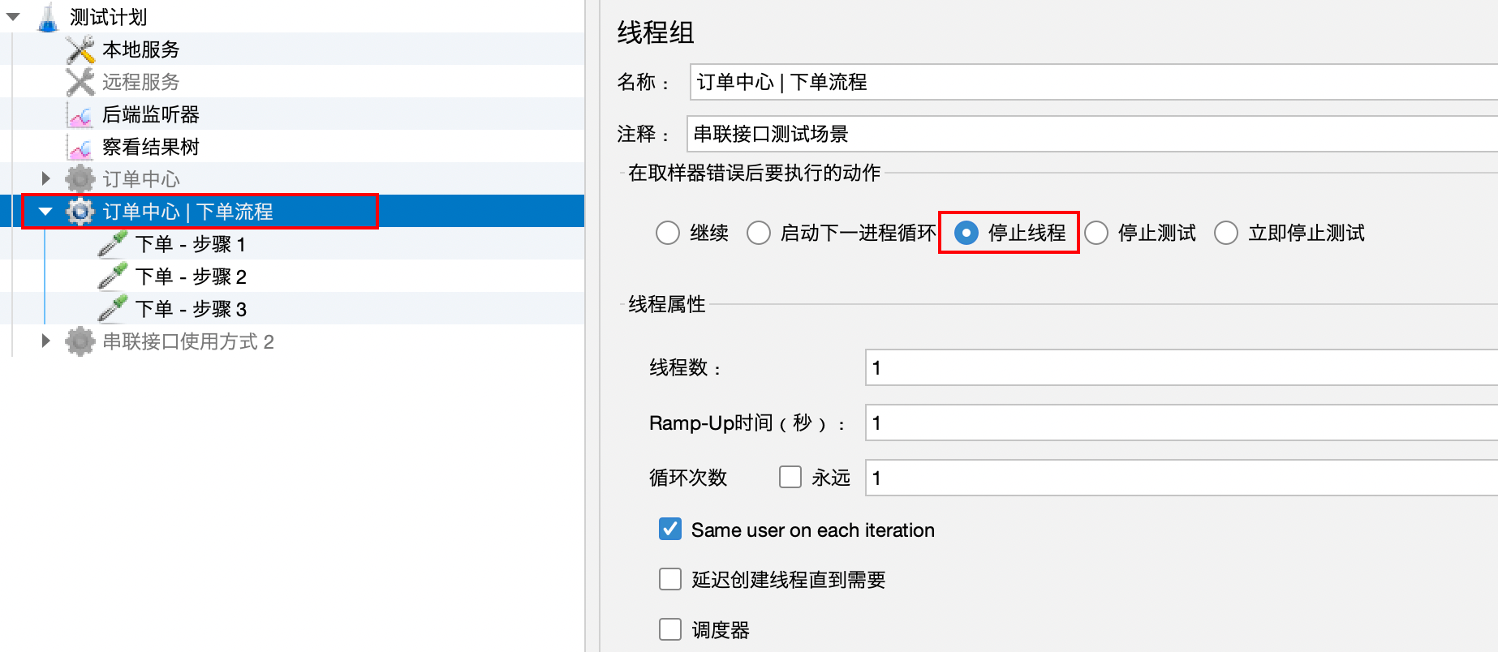1498x652 pixels.
Task: Expand the 串联接口使用方式 2 node
Action: (46, 341)
